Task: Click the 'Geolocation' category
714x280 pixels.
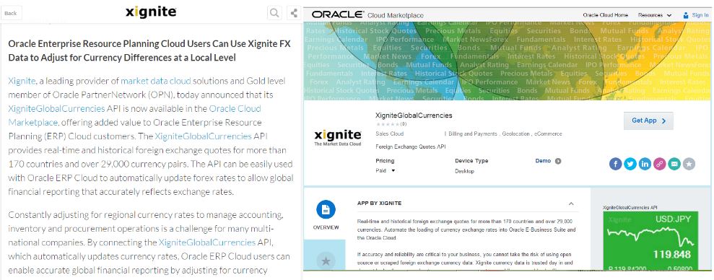Action: (515, 134)
